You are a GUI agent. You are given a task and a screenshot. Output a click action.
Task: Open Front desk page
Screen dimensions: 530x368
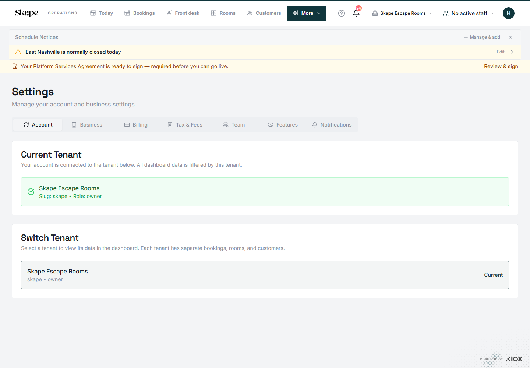click(183, 13)
